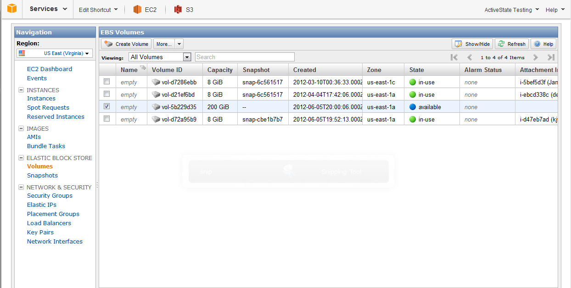Open the US East (Virginia) region selector
The width and height of the screenshot is (571, 288).
coord(55,53)
